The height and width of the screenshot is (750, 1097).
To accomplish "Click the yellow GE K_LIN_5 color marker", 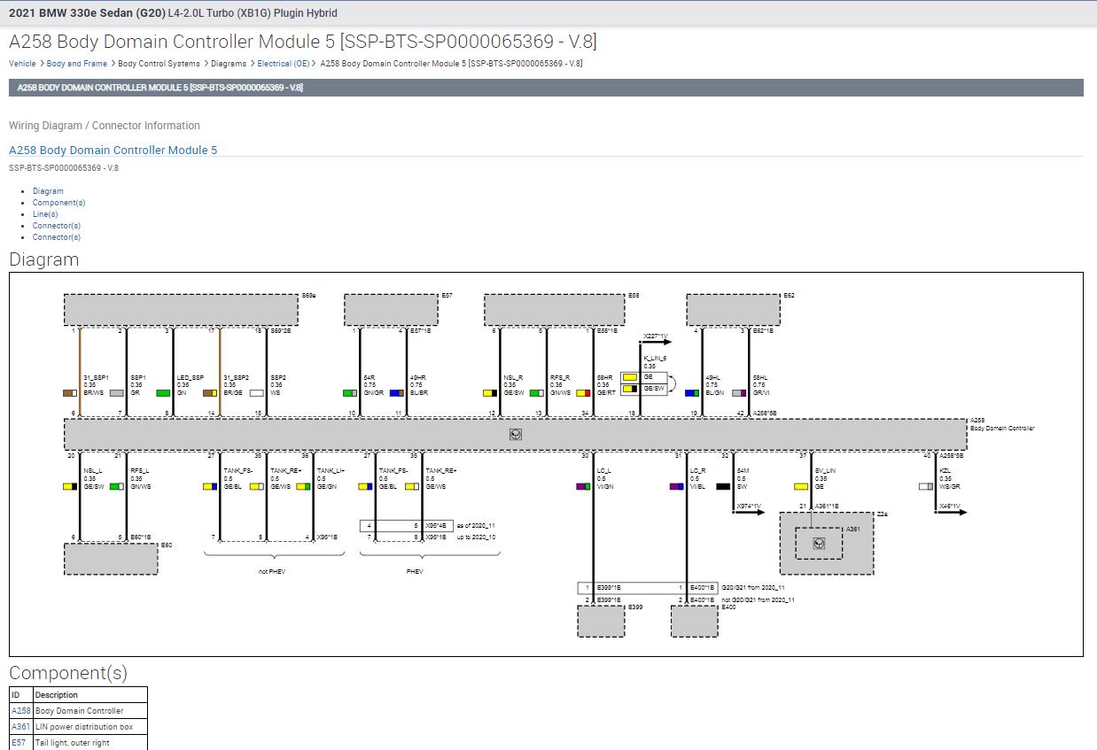I will 629,377.
